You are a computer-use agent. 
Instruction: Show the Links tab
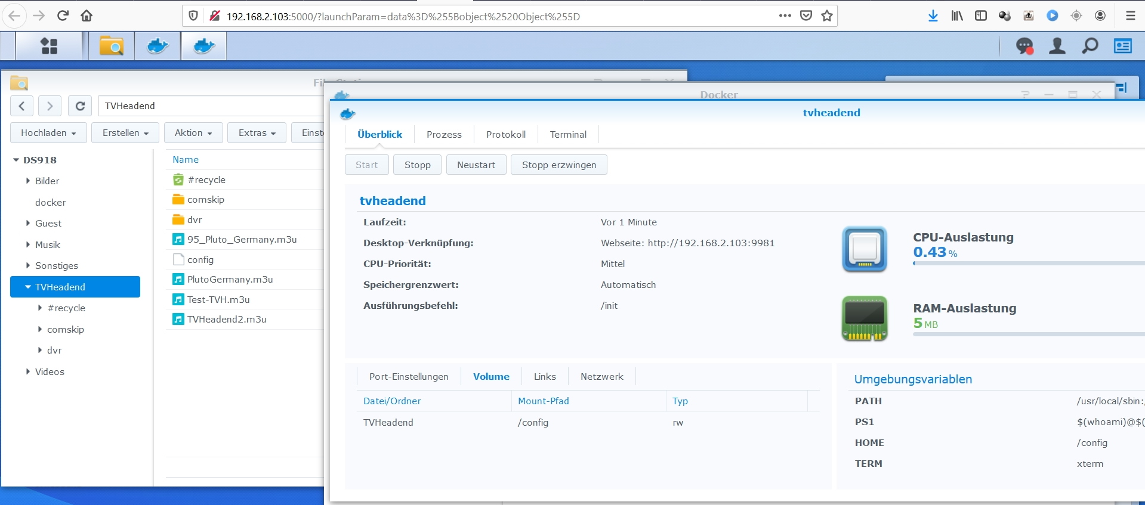click(545, 377)
